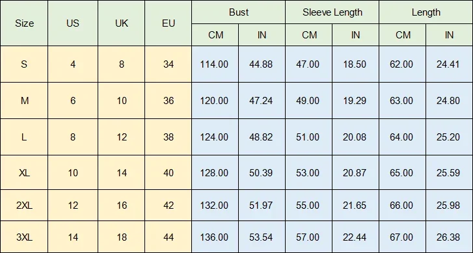Click the bust inches value 47.24

pos(262,100)
